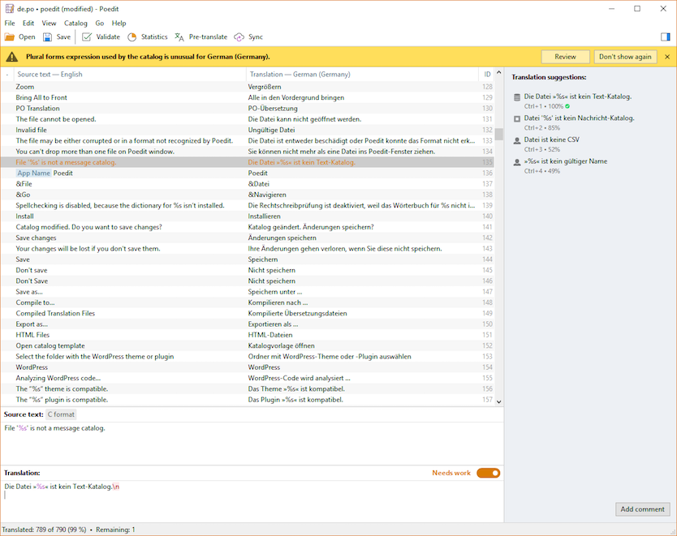Select the 'Bring All to Front' row
Image resolution: width=677 pixels, height=536 pixels.
click(x=248, y=97)
